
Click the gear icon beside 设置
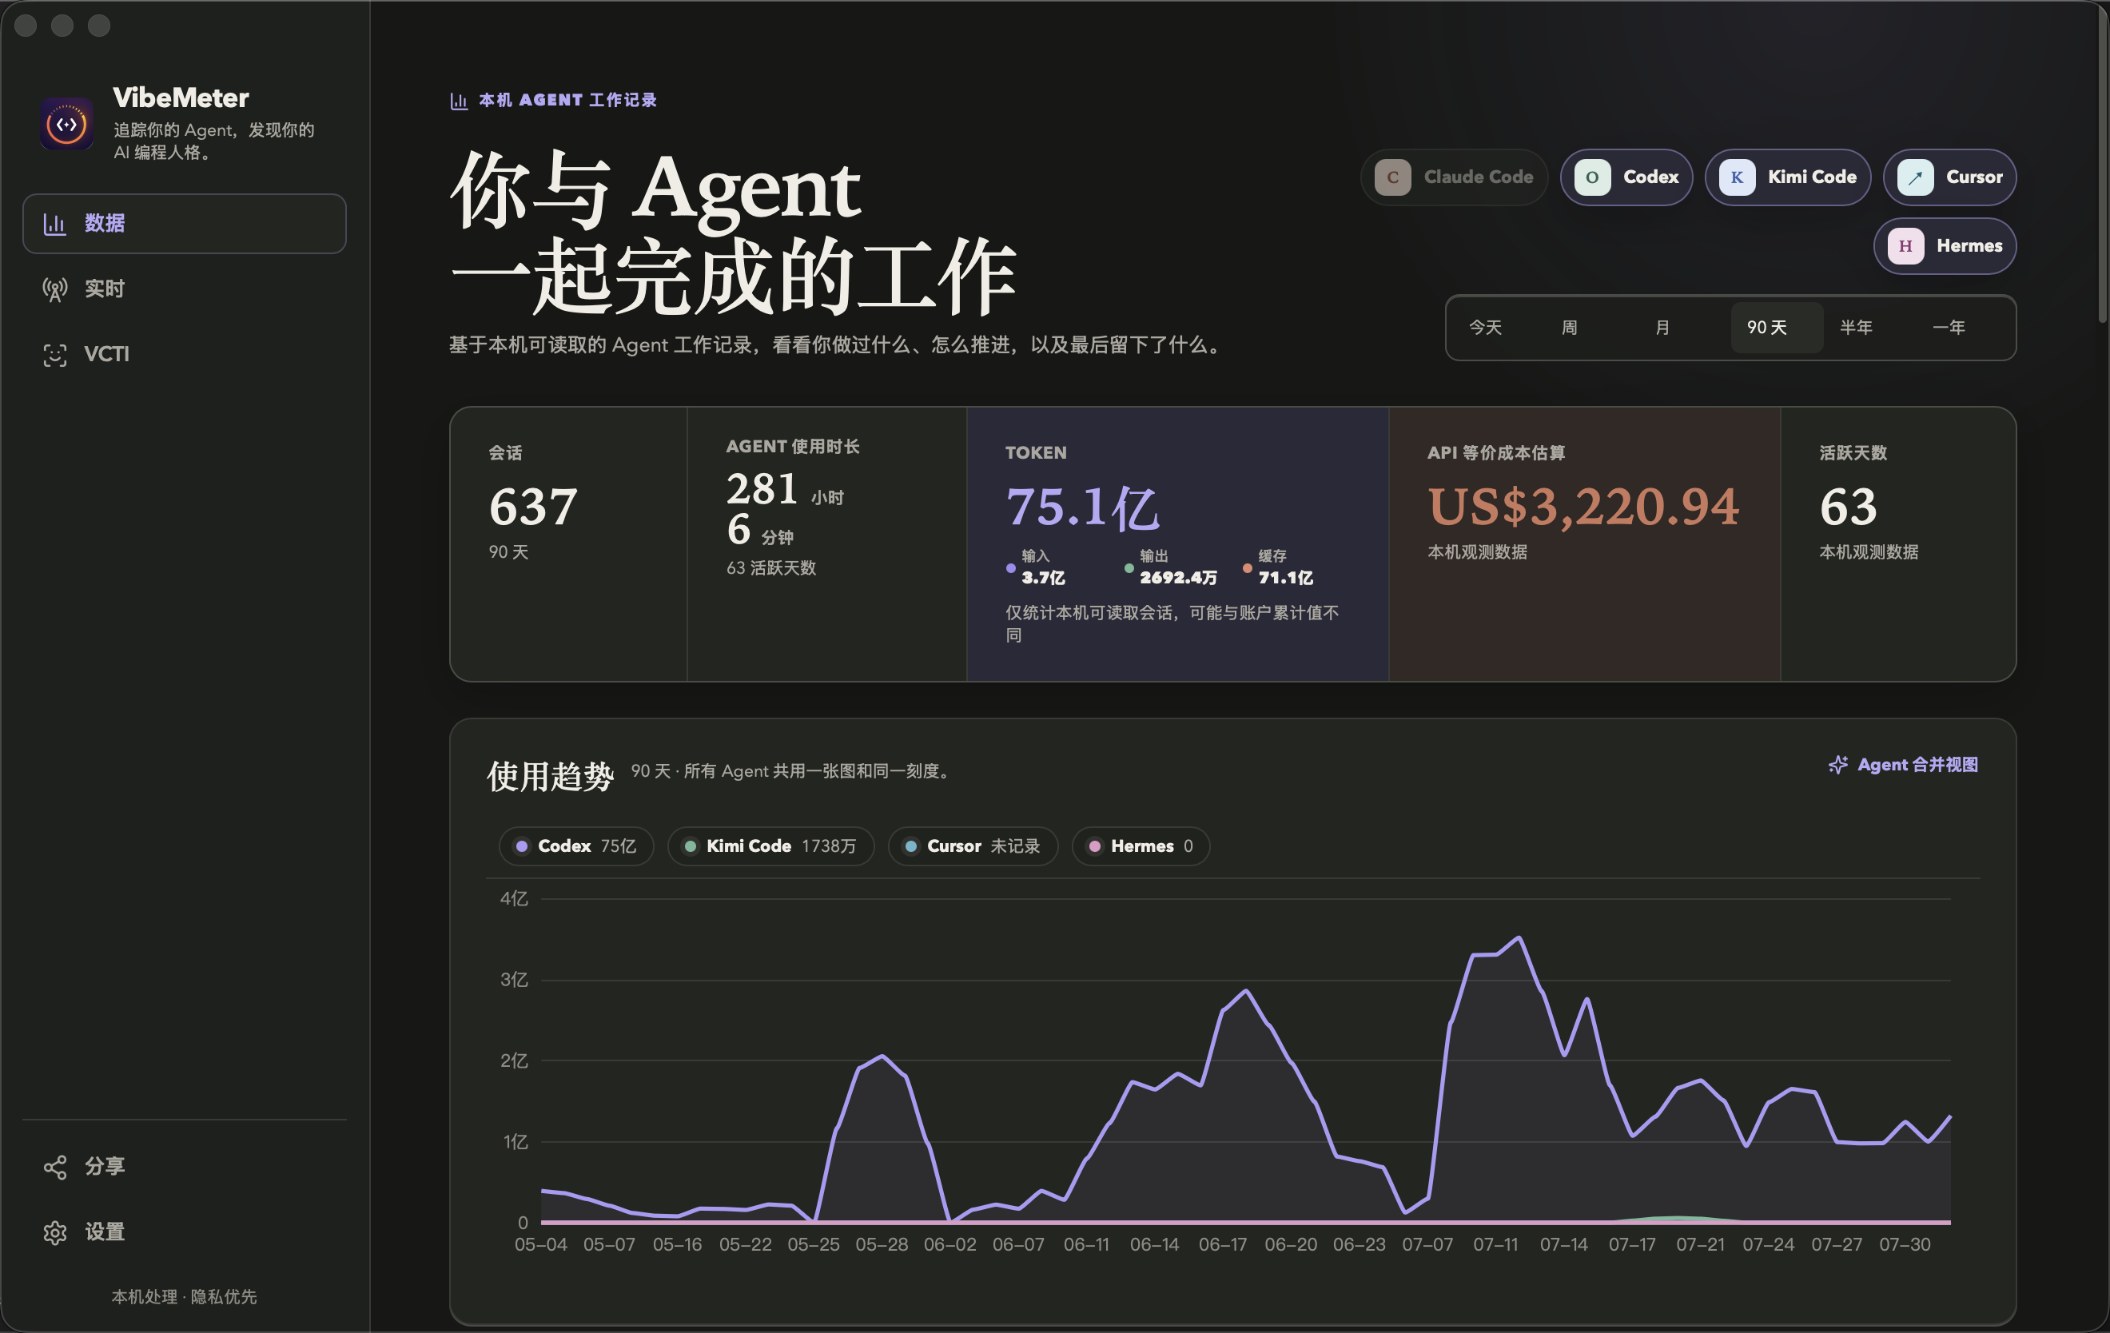click(55, 1233)
